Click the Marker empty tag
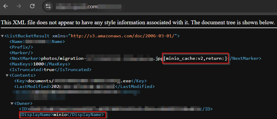Image resolution: width=277 pixels, height=119 pixels. (21, 53)
